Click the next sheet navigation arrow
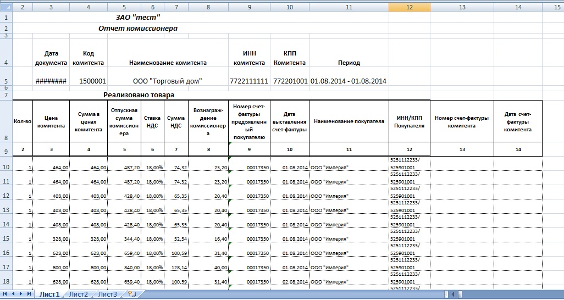The height and width of the screenshot is (300, 564). point(21,295)
